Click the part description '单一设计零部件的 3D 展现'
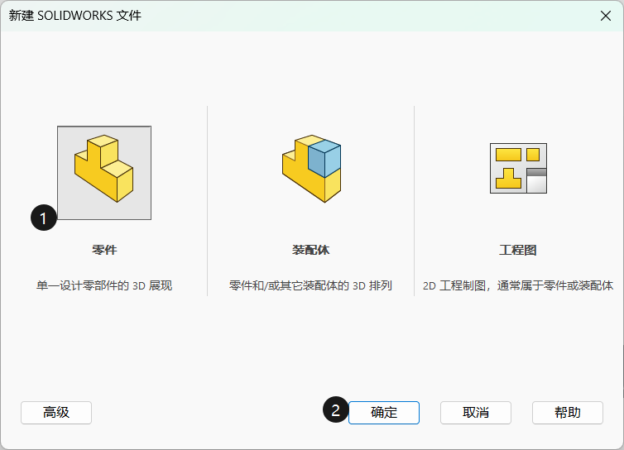624x450 pixels. point(104,286)
